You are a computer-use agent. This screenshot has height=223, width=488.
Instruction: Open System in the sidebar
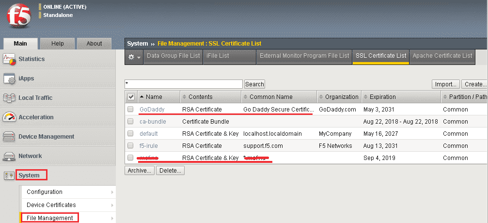click(29, 175)
